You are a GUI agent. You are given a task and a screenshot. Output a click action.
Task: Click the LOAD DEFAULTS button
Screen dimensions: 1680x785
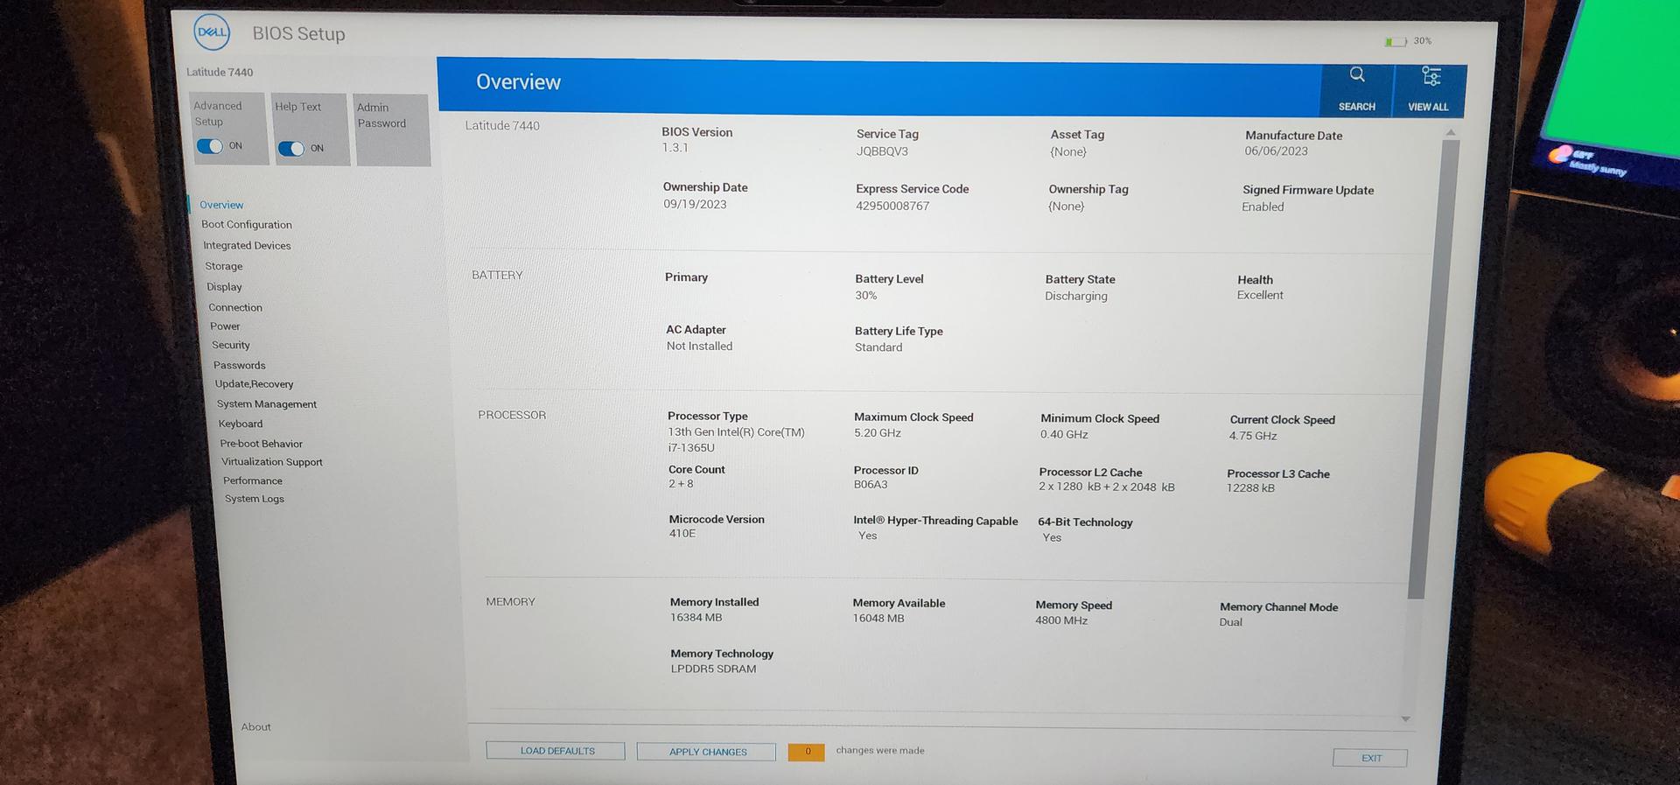[556, 751]
